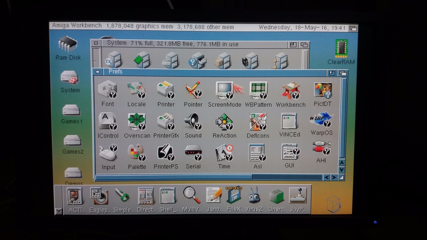The width and height of the screenshot is (427, 240).
Task: Open the Pointer preferences
Action: (x=193, y=90)
